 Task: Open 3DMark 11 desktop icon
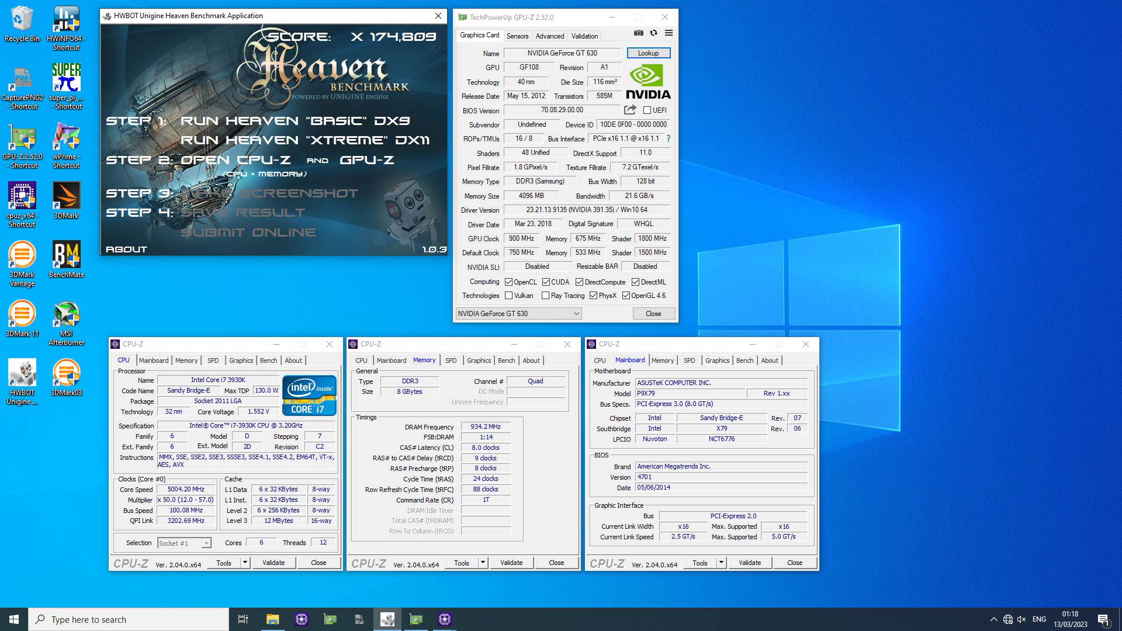pos(22,318)
